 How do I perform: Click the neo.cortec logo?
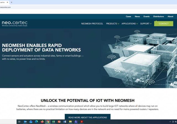tap(15, 23)
